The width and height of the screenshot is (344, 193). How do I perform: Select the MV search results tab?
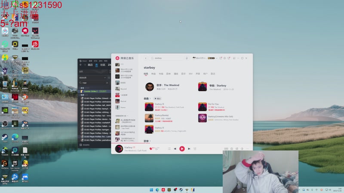[x=190, y=74]
